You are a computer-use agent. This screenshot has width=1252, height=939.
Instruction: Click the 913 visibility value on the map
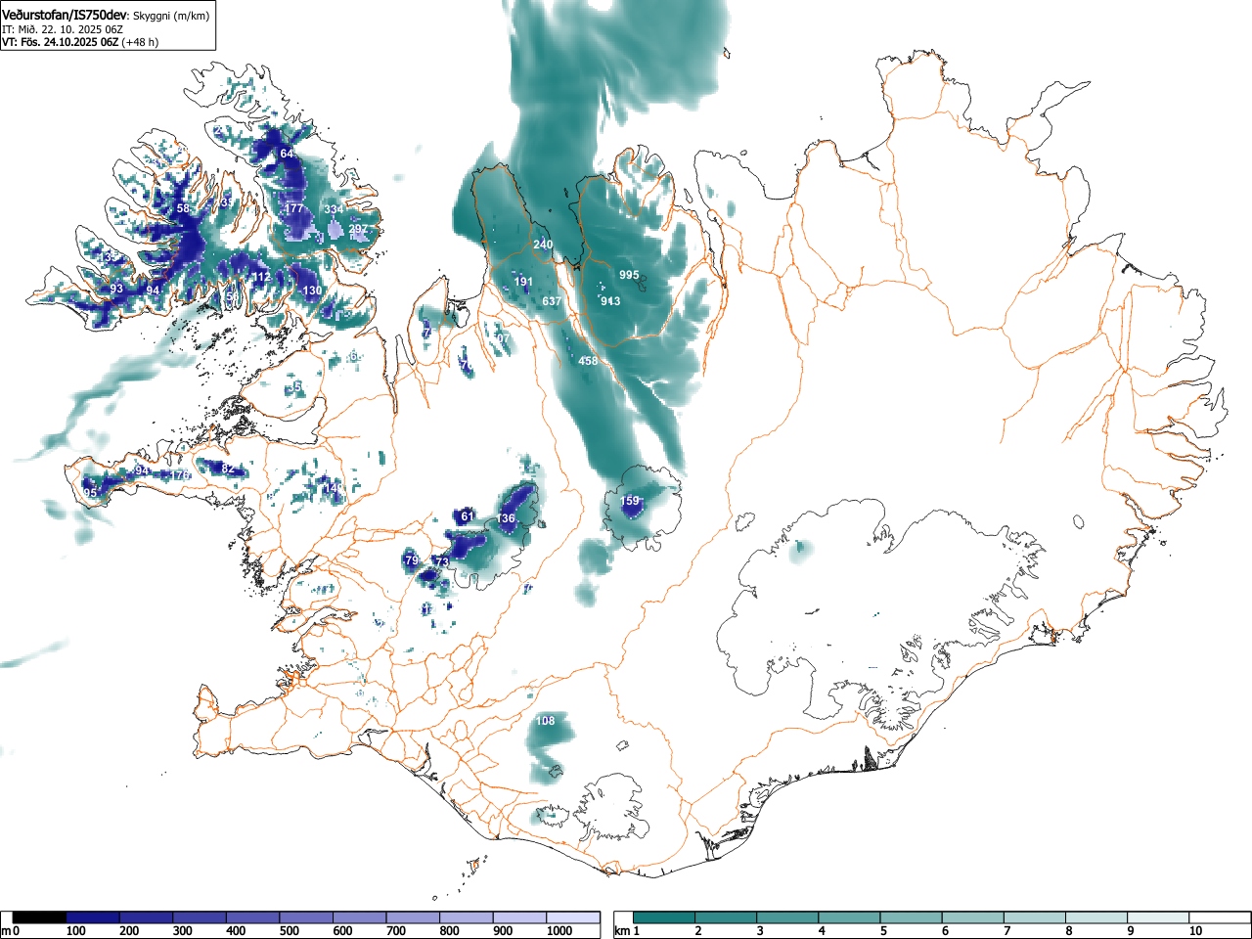point(610,301)
